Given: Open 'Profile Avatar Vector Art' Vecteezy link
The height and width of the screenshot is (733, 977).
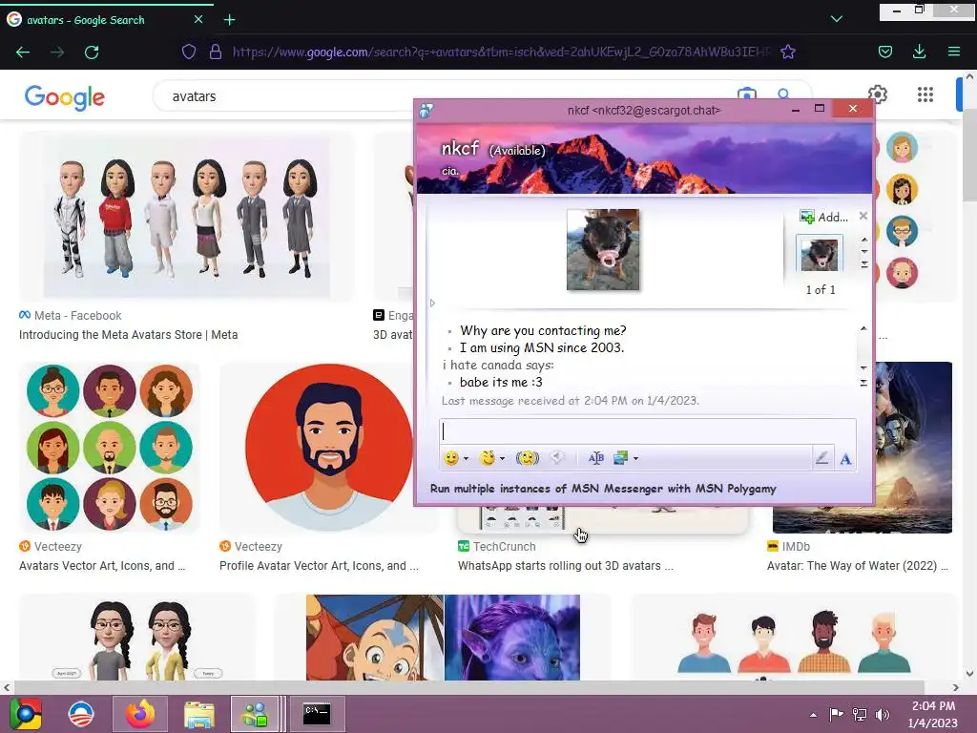Looking at the screenshot, I should pyautogui.click(x=319, y=566).
